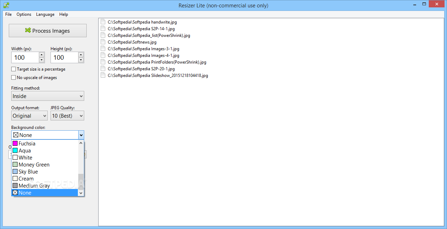Expand the JPEG Quality dropdown
Viewport: 447px width, 229px height.
pos(67,116)
